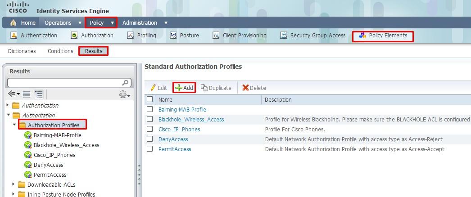Screen dimensions: 471x197
Task: Click the red X Delete icon
Action: click(x=245, y=88)
